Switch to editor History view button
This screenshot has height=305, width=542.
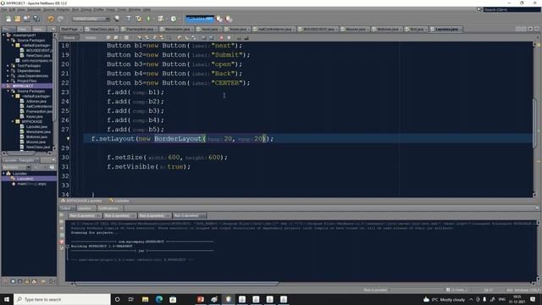(x=91, y=37)
